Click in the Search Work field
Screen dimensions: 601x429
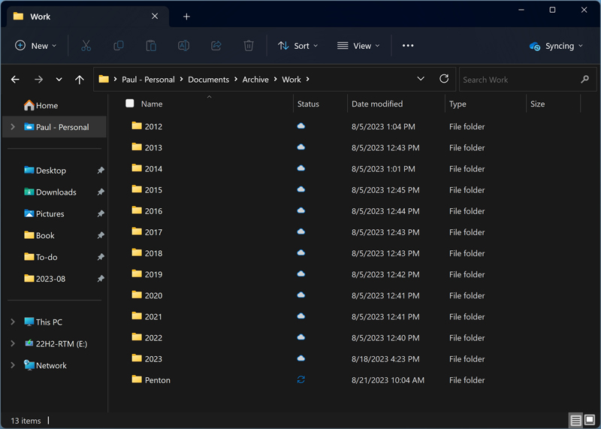coord(518,80)
